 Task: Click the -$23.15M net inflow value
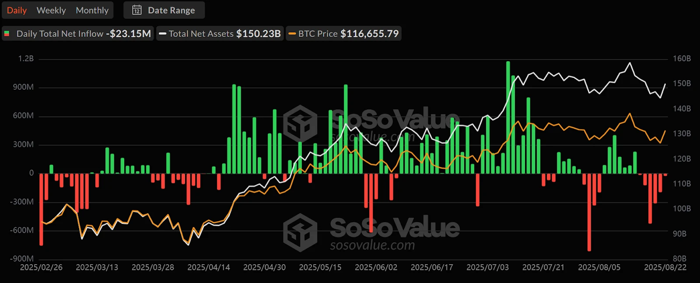129,34
